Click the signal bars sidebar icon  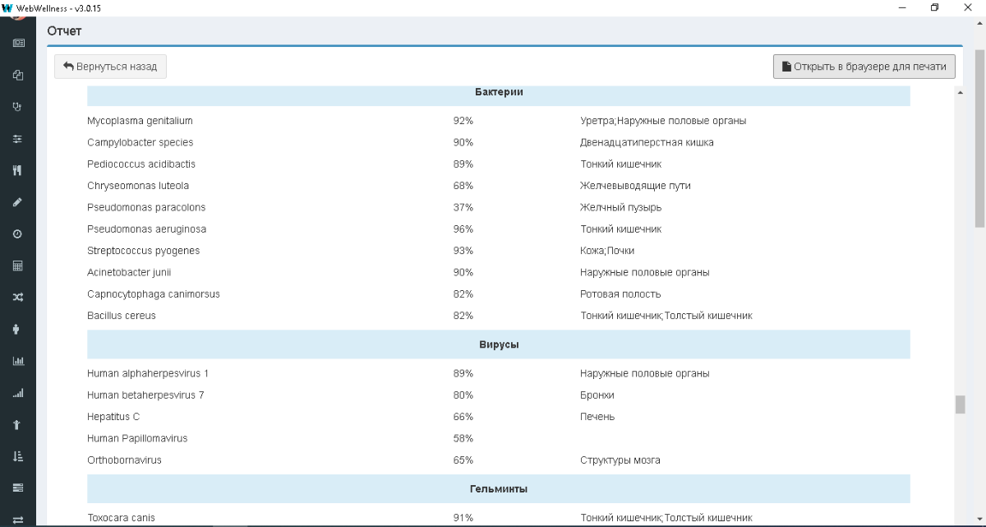18,393
